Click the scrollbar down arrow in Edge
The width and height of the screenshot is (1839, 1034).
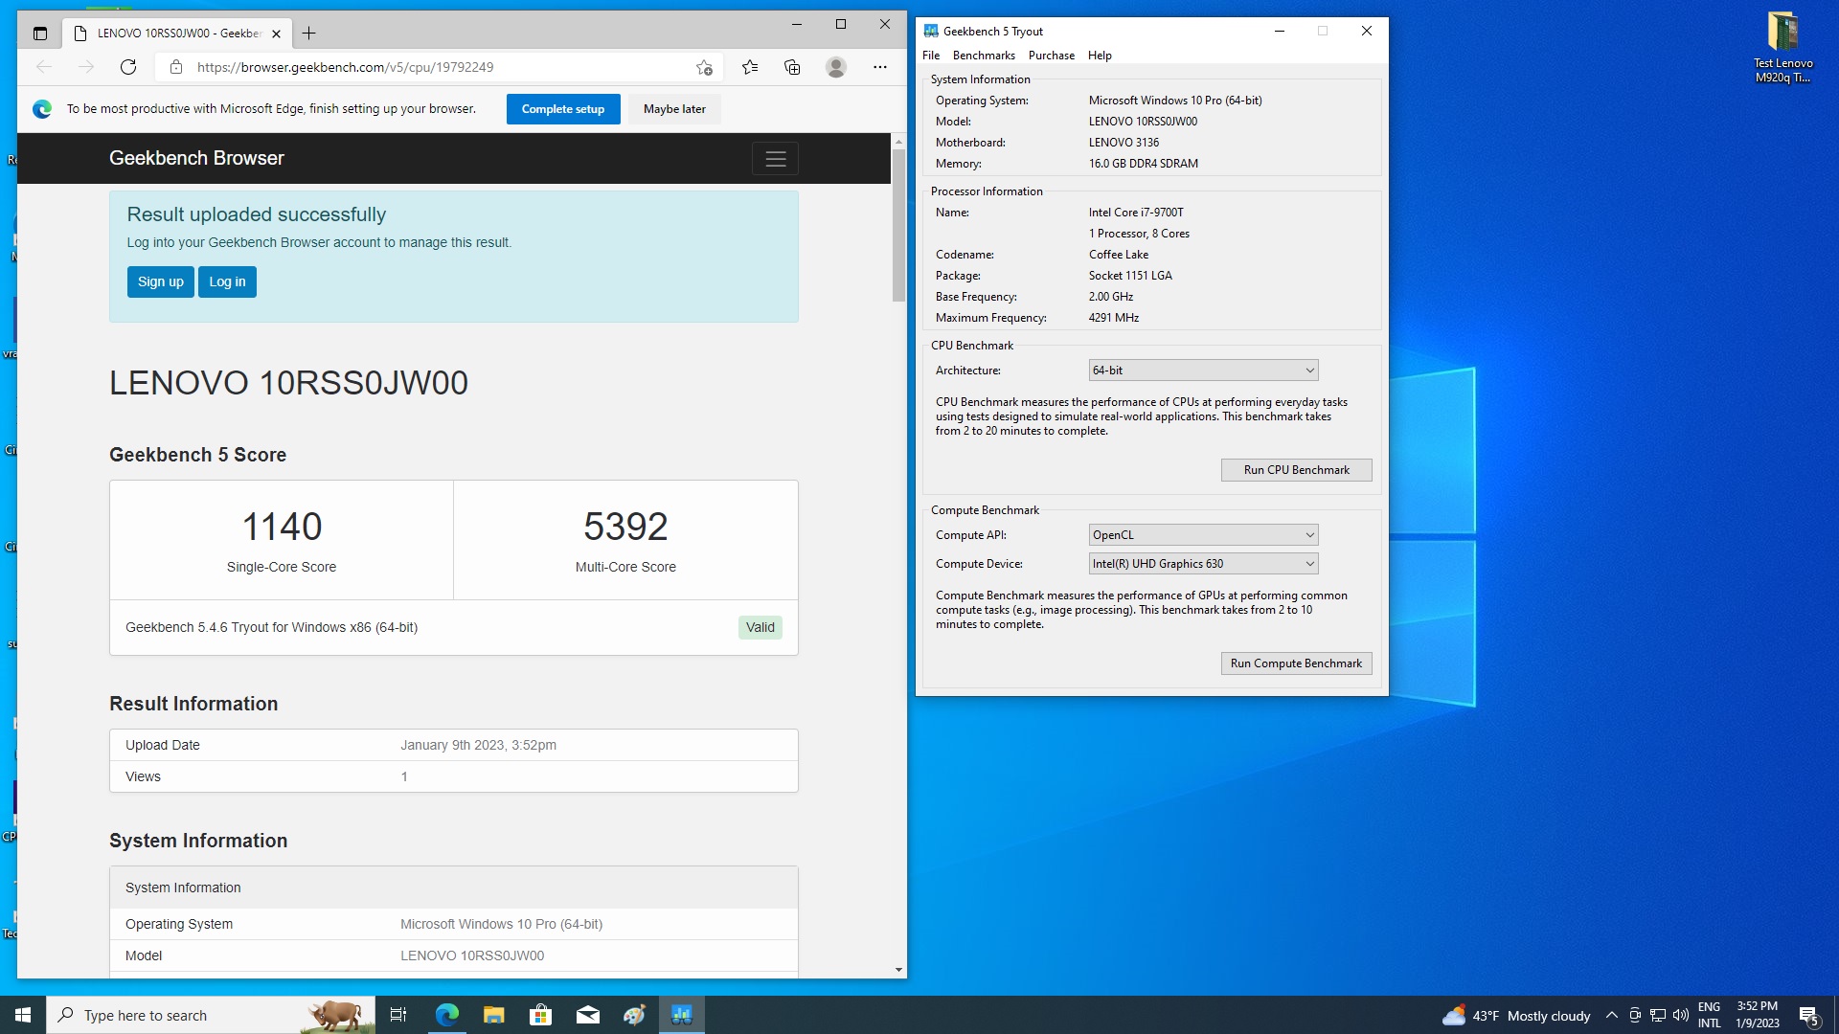point(898,970)
